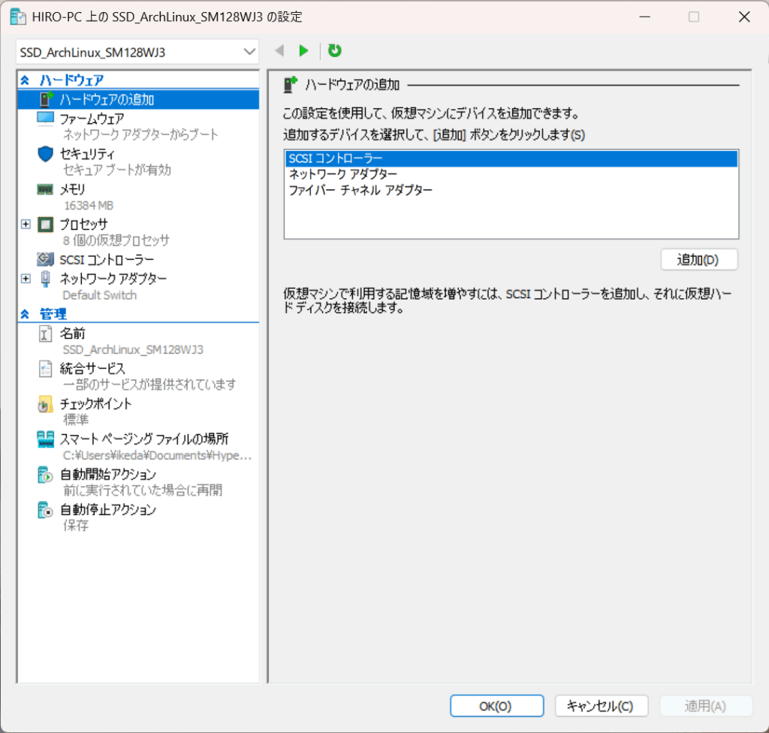This screenshot has height=733, width=769.
Task: Click the 8 個の仮想プロセッサ subtext
Action: coord(116,240)
